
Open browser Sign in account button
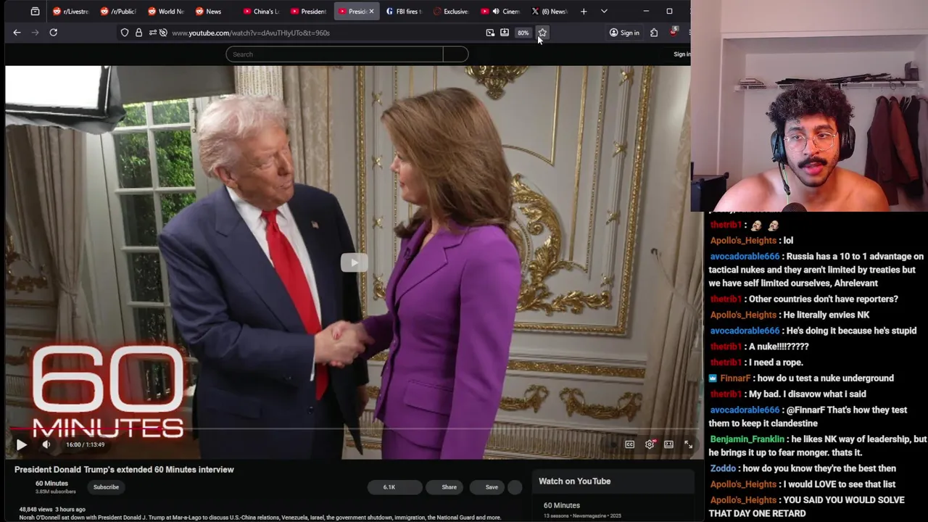pyautogui.click(x=624, y=33)
